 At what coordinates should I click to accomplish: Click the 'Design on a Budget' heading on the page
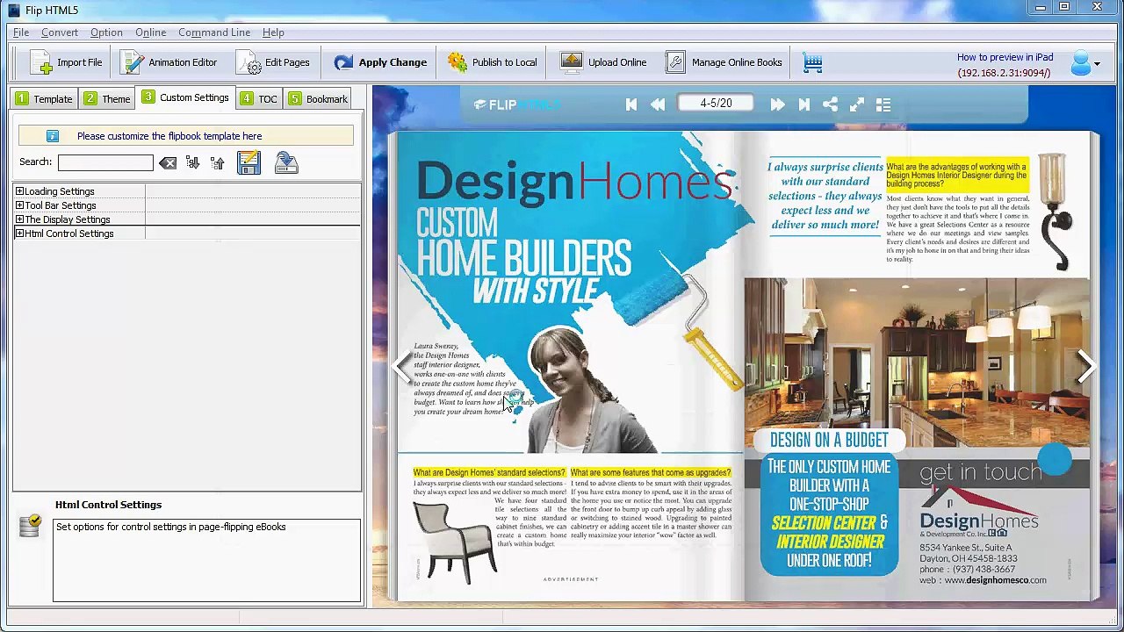829,440
